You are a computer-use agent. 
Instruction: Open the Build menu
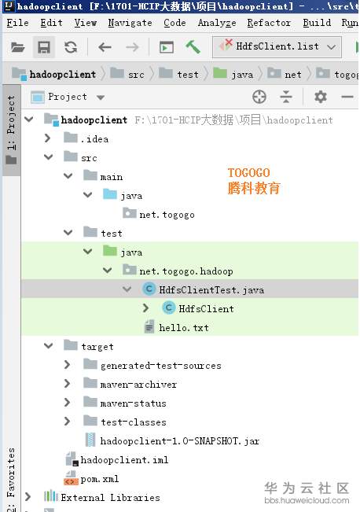pos(317,23)
